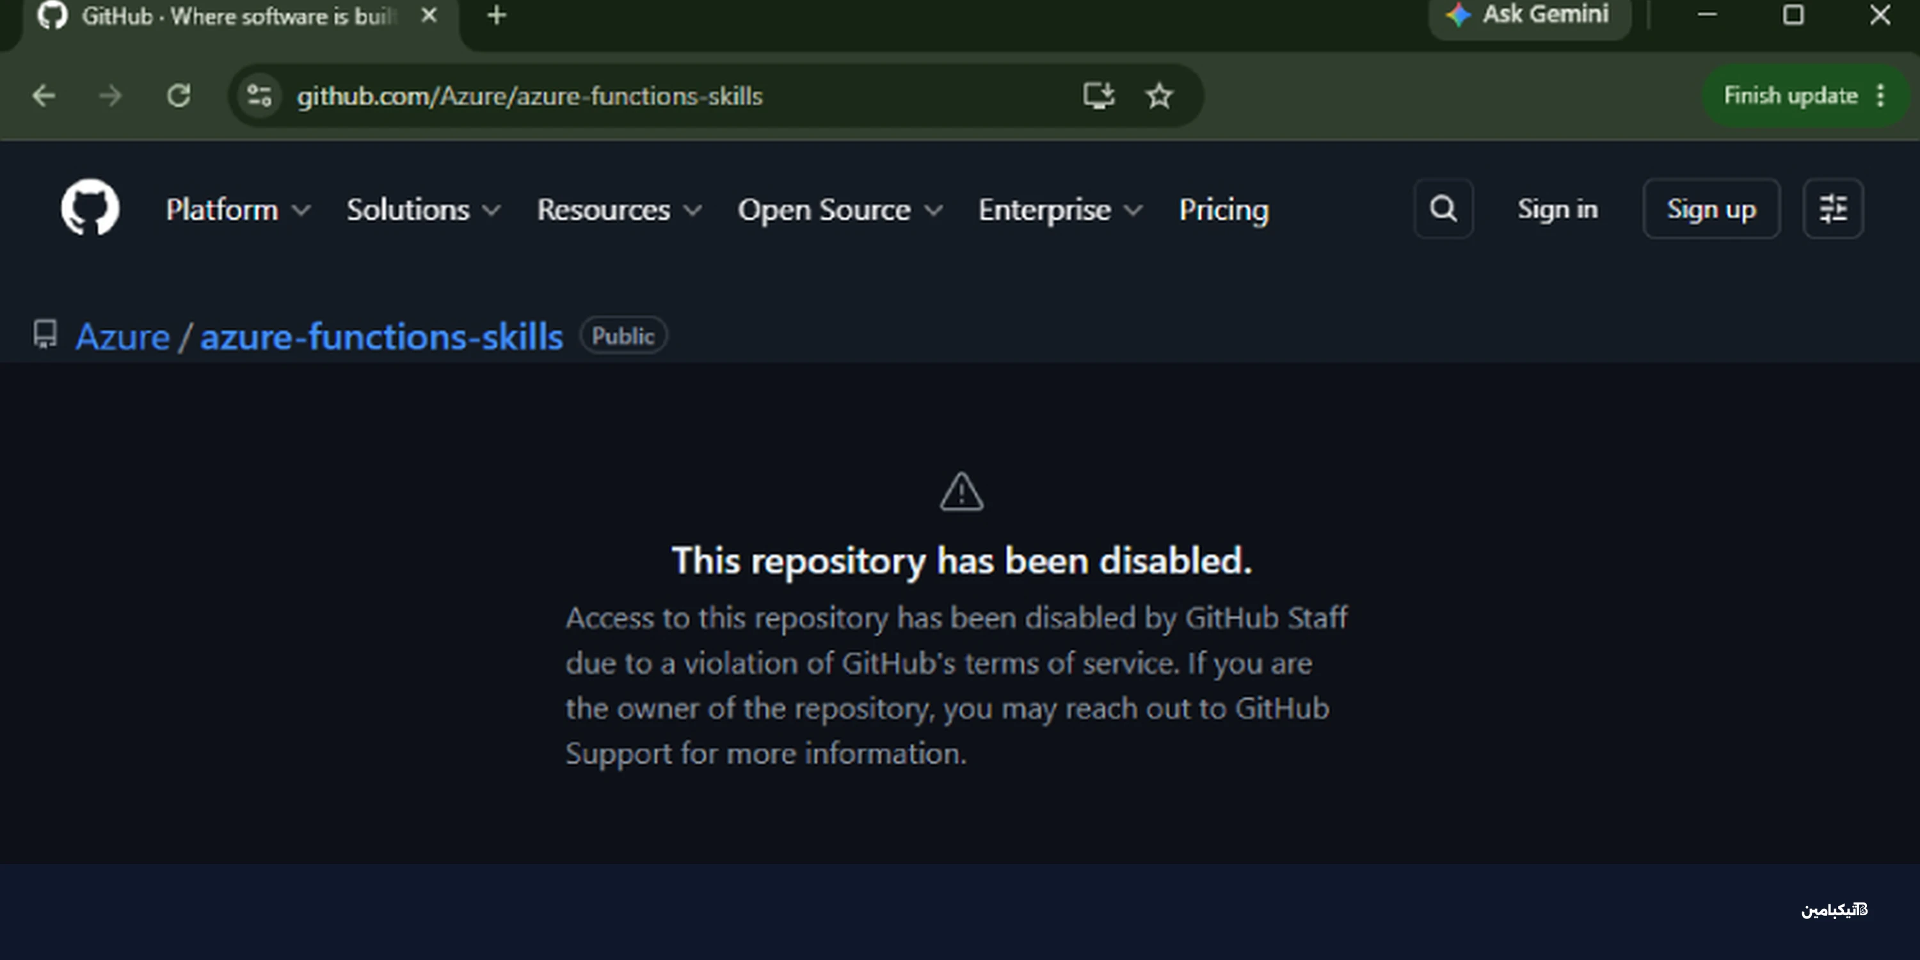Click the browser forward arrow
The width and height of the screenshot is (1920, 960).
[110, 95]
